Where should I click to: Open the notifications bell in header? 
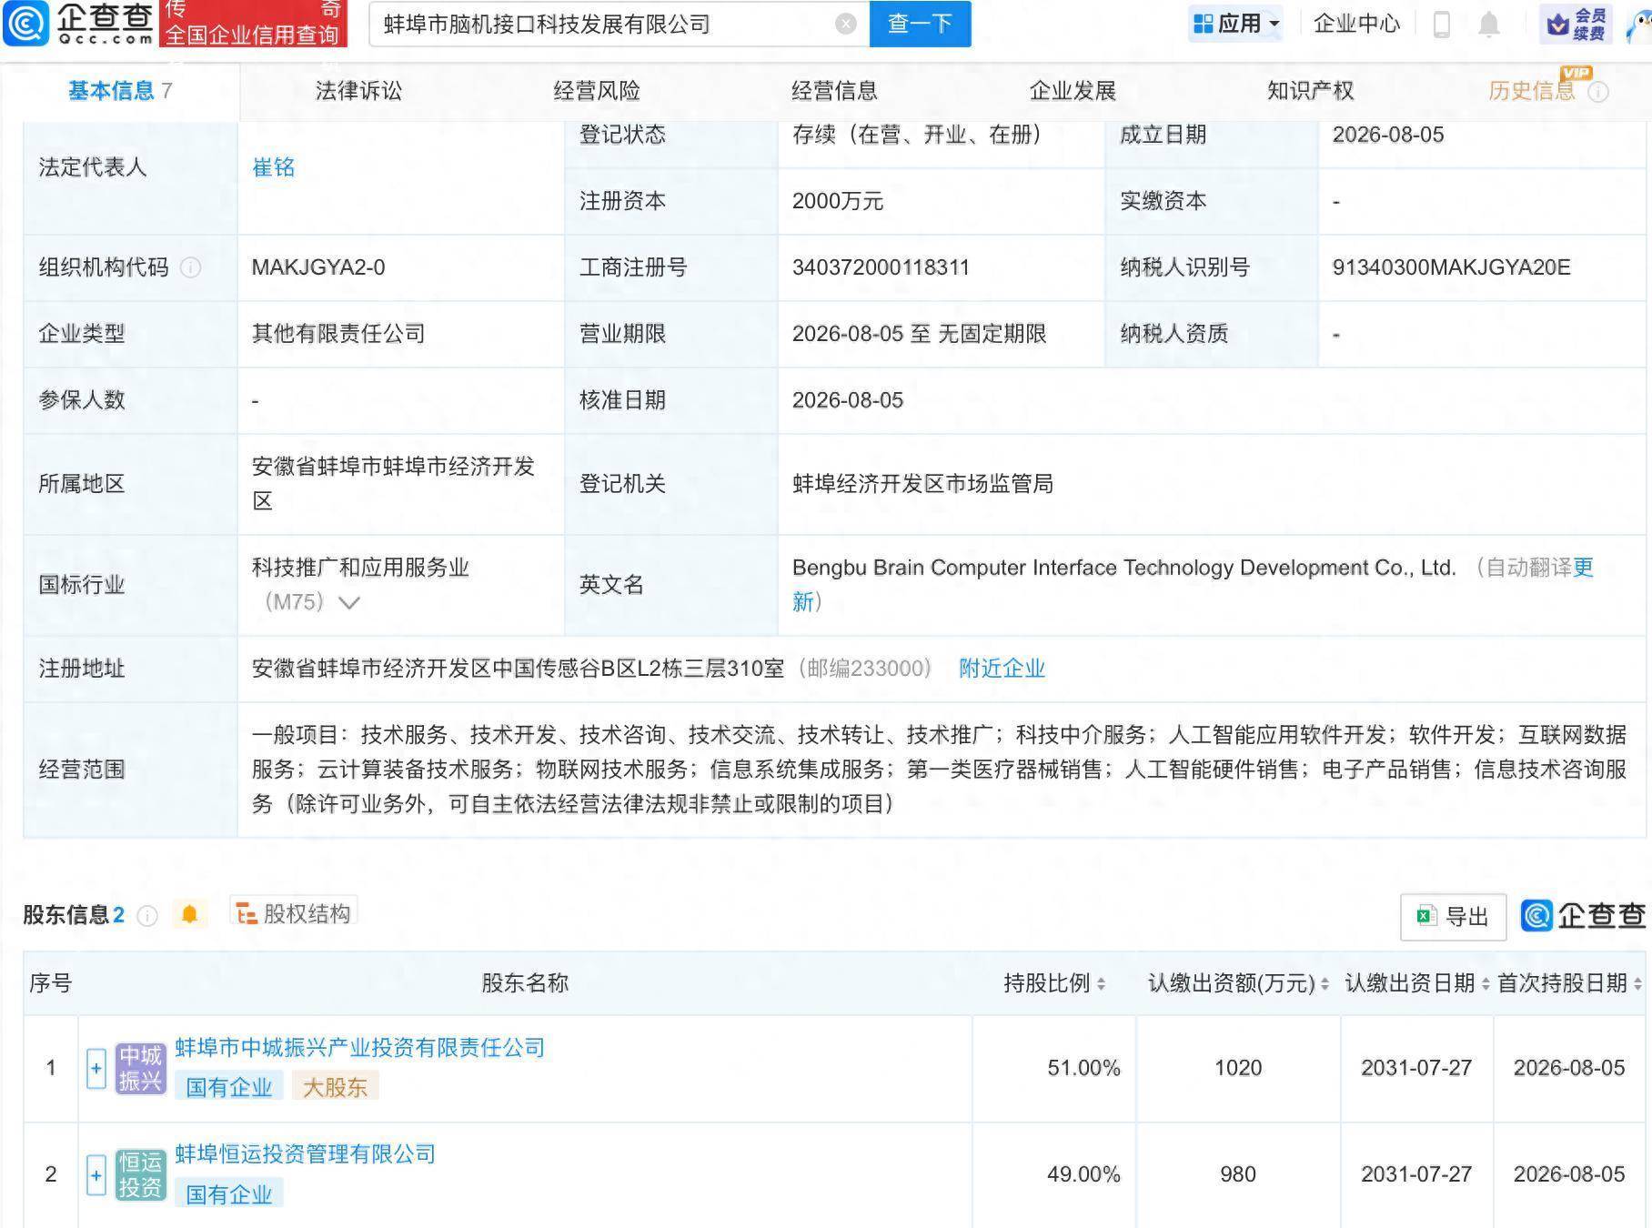click(x=1488, y=24)
